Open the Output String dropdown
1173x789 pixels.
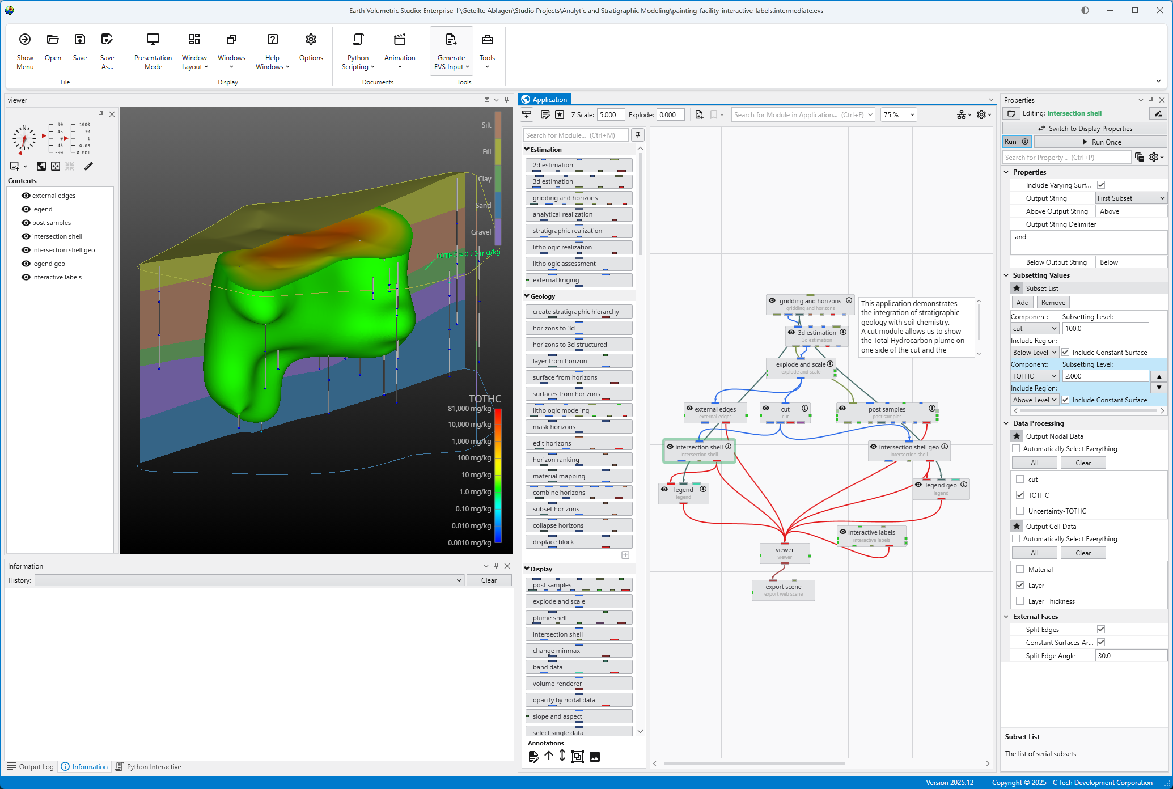pyautogui.click(x=1130, y=198)
